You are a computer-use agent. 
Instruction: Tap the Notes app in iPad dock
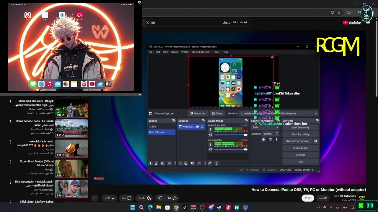tap(74, 84)
